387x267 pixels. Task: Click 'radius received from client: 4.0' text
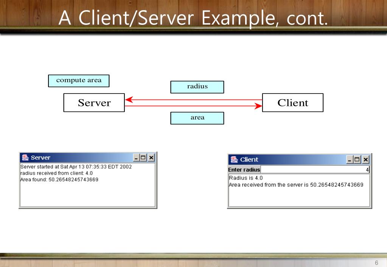tap(56, 173)
